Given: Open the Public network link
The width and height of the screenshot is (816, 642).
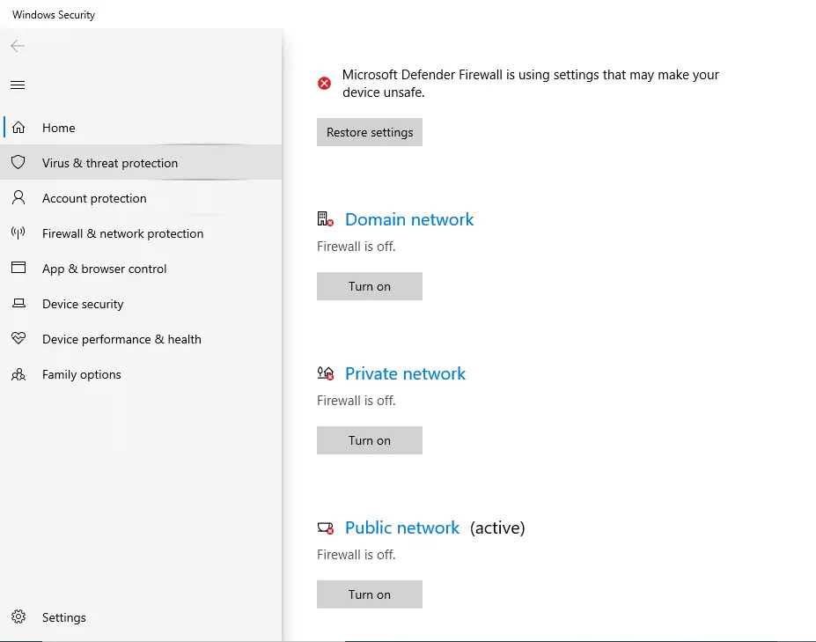Looking at the screenshot, I should pos(402,528).
